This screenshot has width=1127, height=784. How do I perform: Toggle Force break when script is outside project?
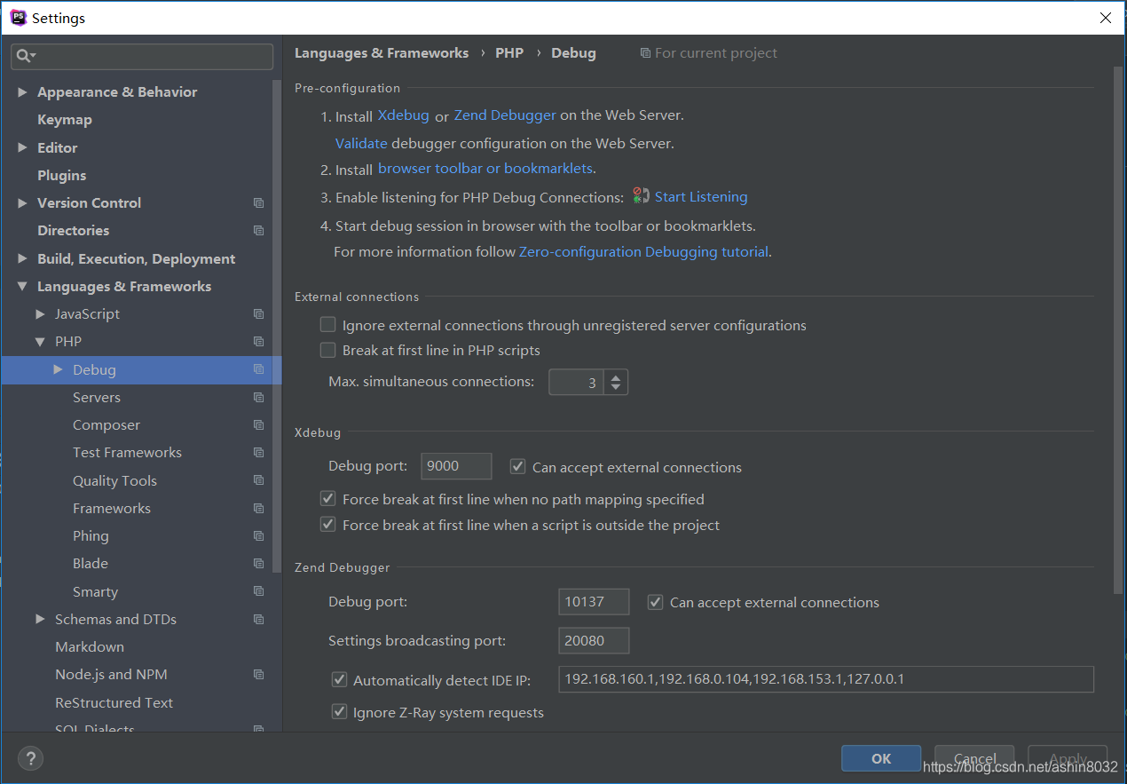tap(328, 525)
